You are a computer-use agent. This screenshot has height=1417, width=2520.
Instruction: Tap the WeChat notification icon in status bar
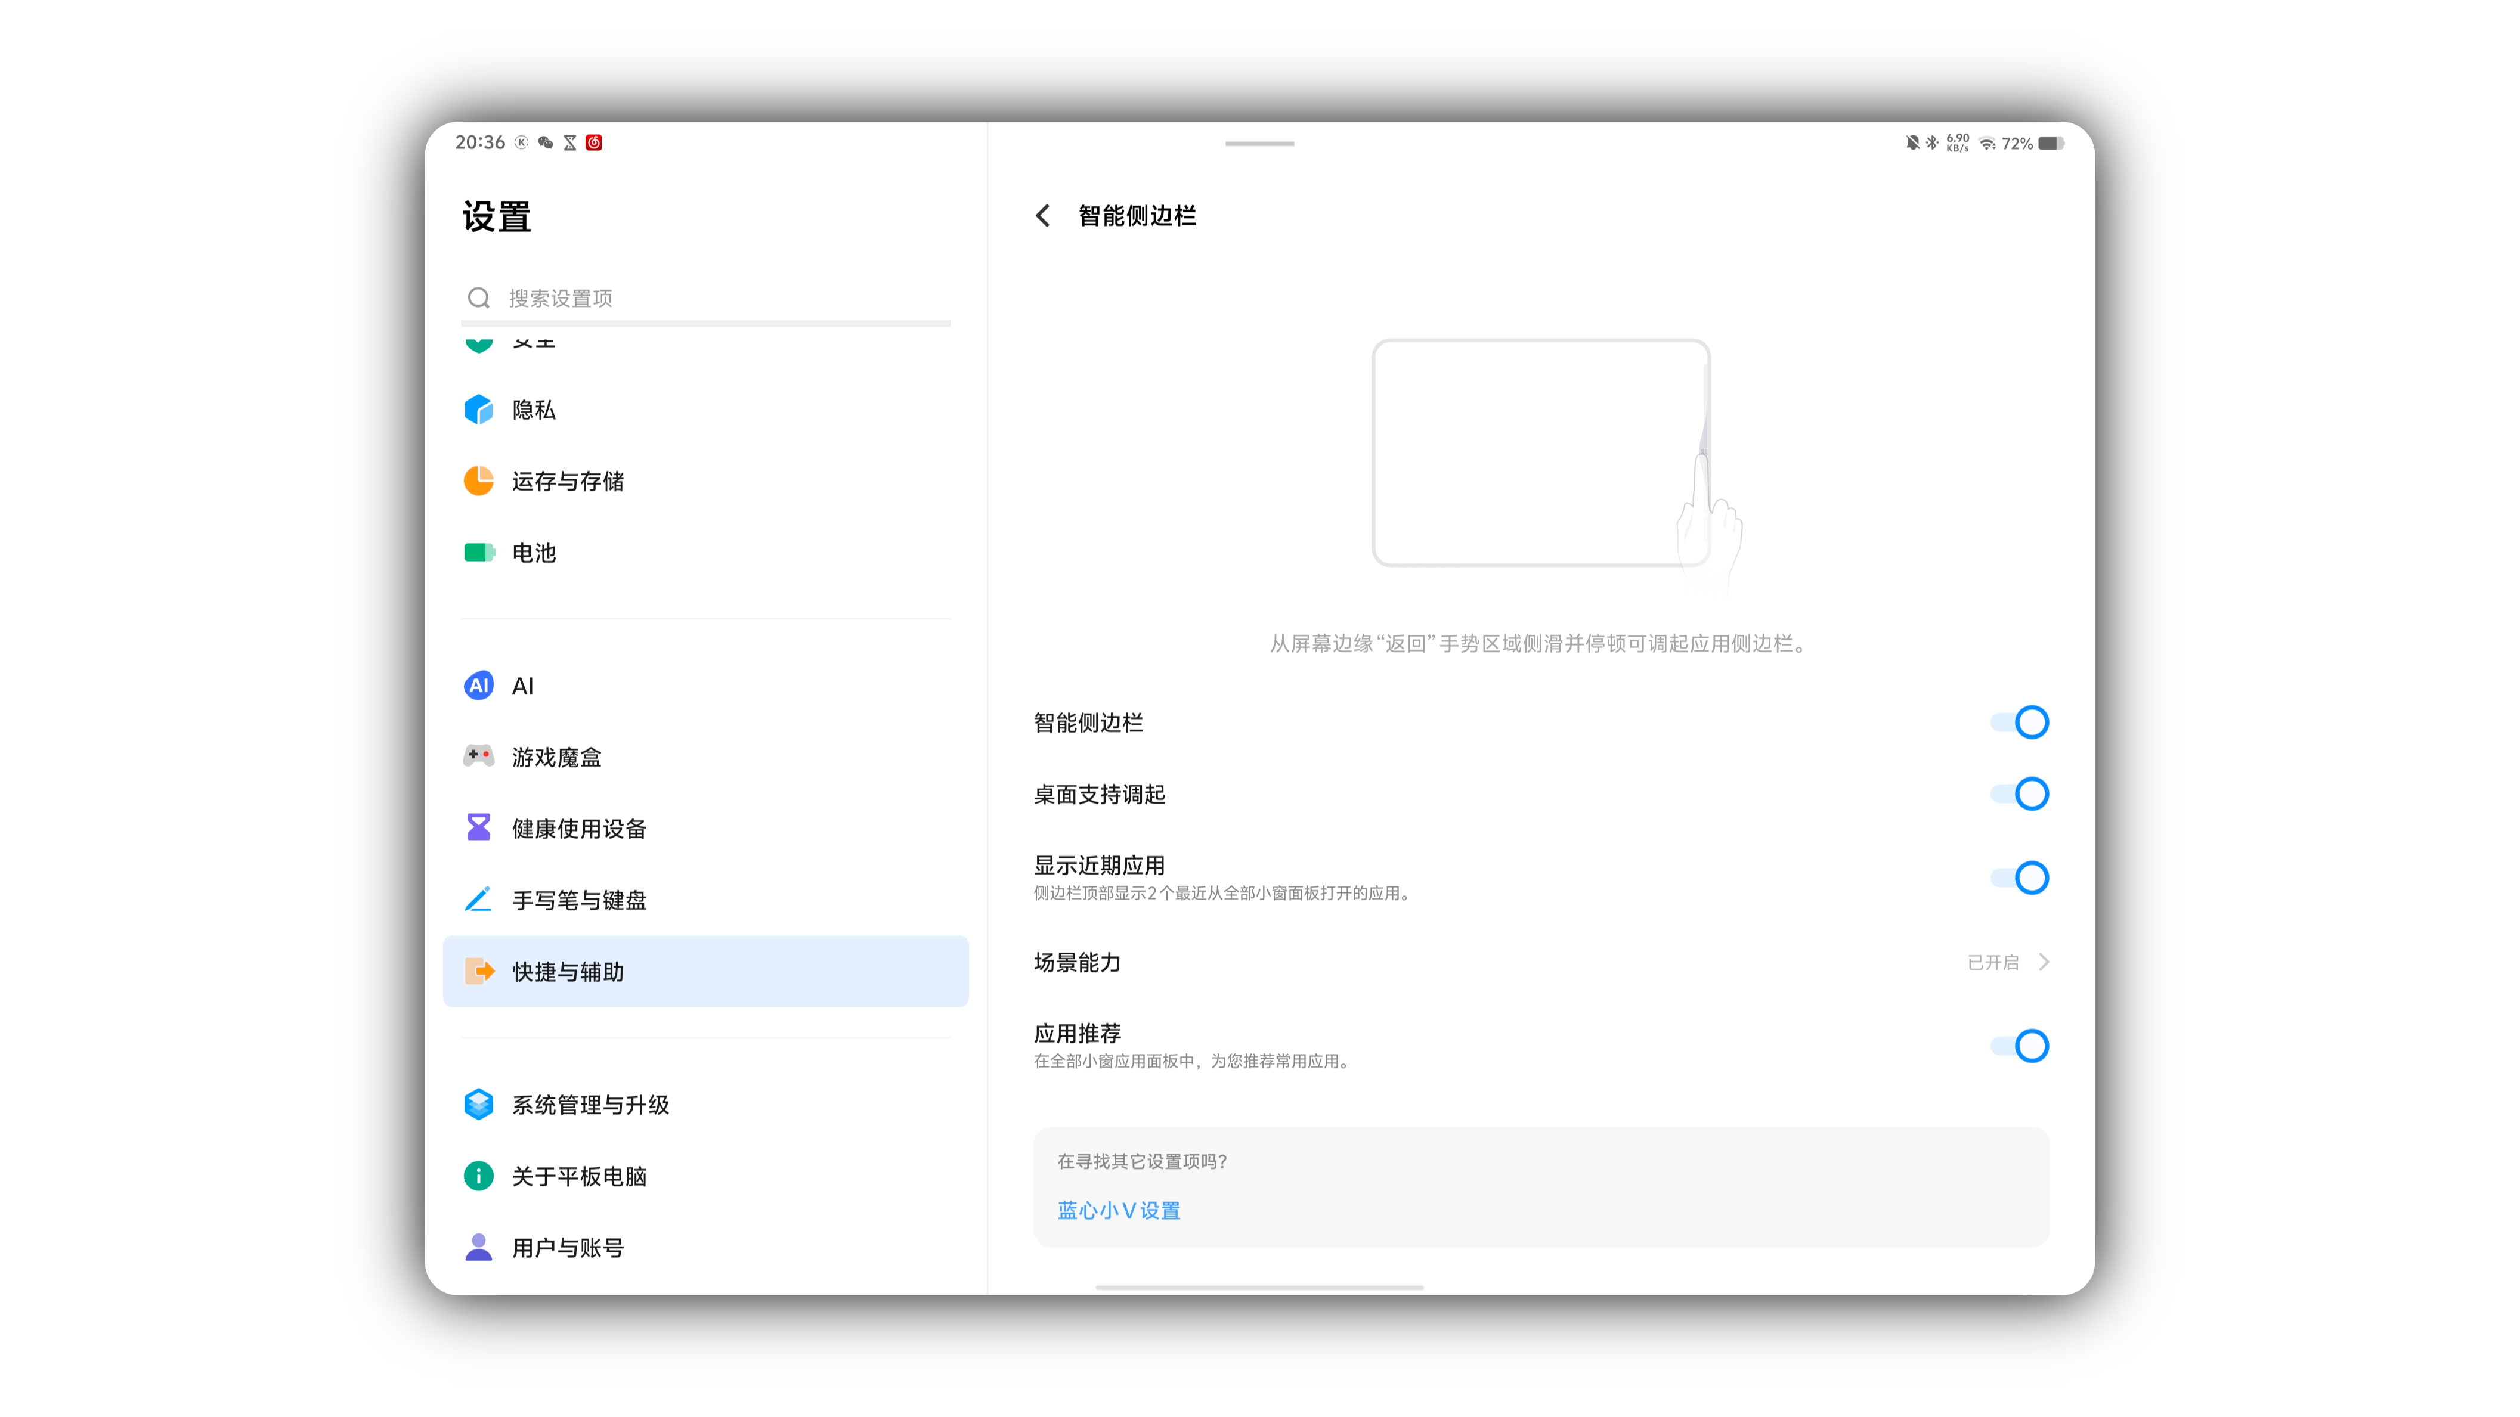click(546, 143)
